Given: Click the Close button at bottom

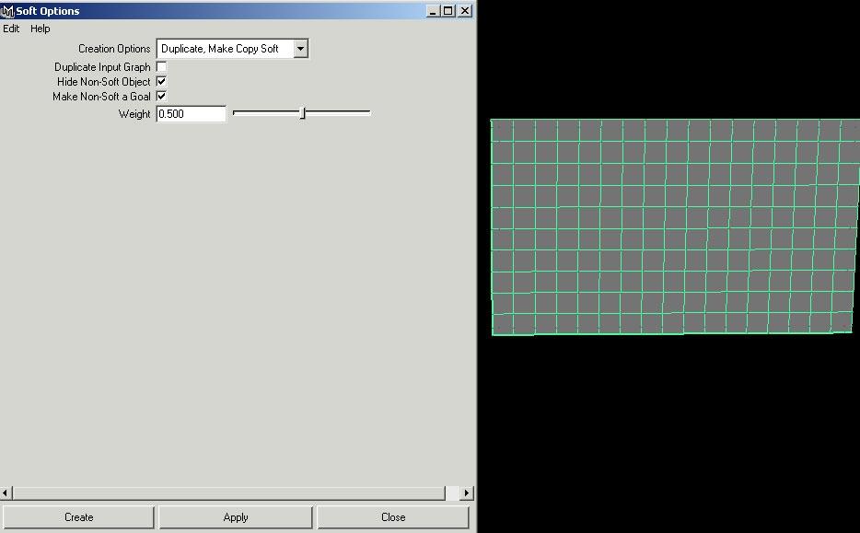Looking at the screenshot, I should 393,517.
